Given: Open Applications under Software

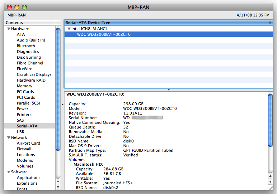Looking at the screenshot, I should click(x=28, y=178).
